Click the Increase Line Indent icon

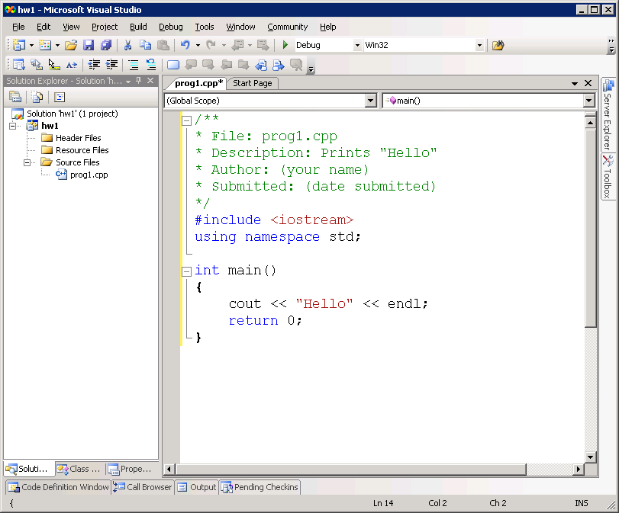111,65
